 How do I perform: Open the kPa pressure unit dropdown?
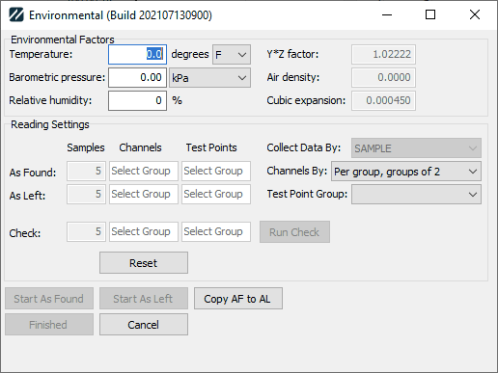point(209,78)
